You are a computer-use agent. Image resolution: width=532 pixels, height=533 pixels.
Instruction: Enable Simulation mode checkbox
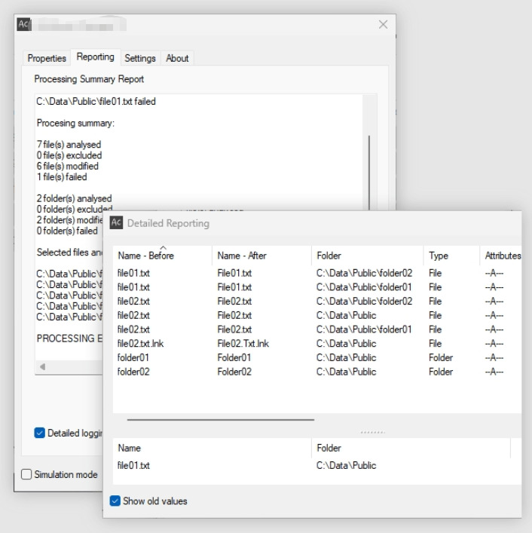(x=26, y=474)
